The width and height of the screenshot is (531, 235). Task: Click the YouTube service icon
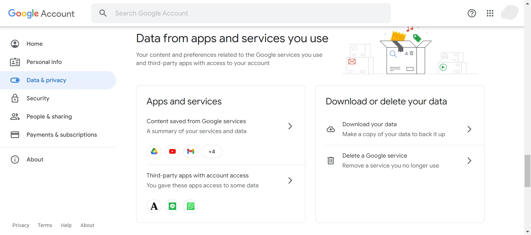[x=172, y=152]
